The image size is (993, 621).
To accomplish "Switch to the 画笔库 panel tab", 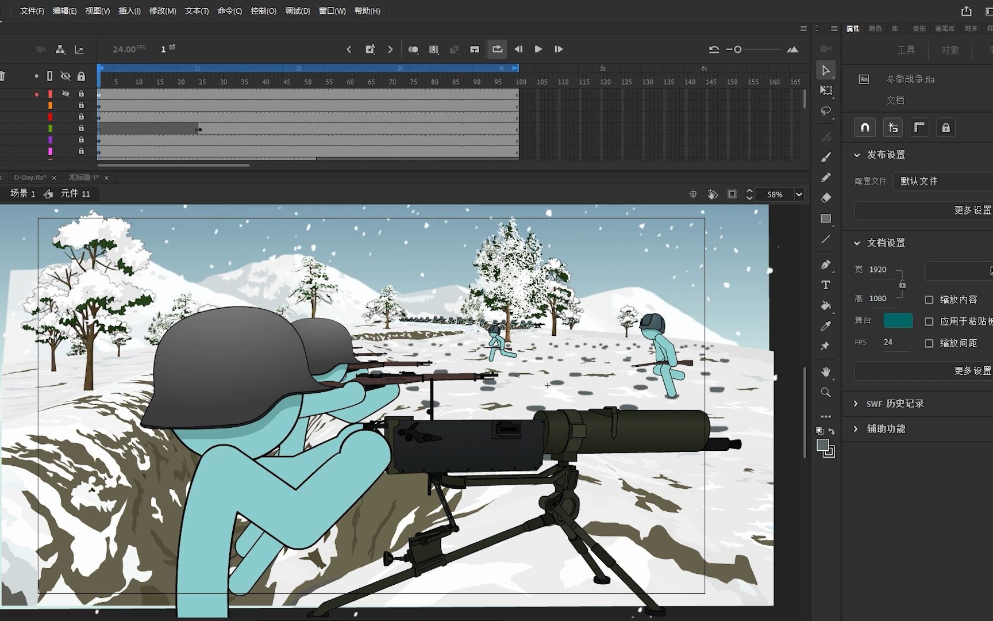I will pyautogui.click(x=945, y=28).
